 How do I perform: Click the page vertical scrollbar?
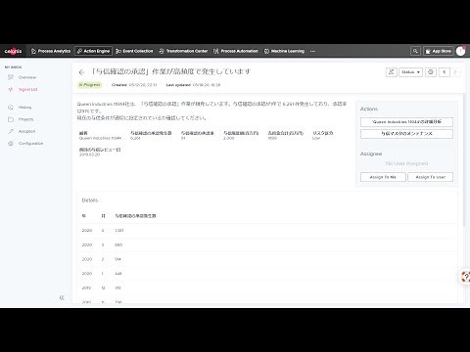tap(464, 160)
